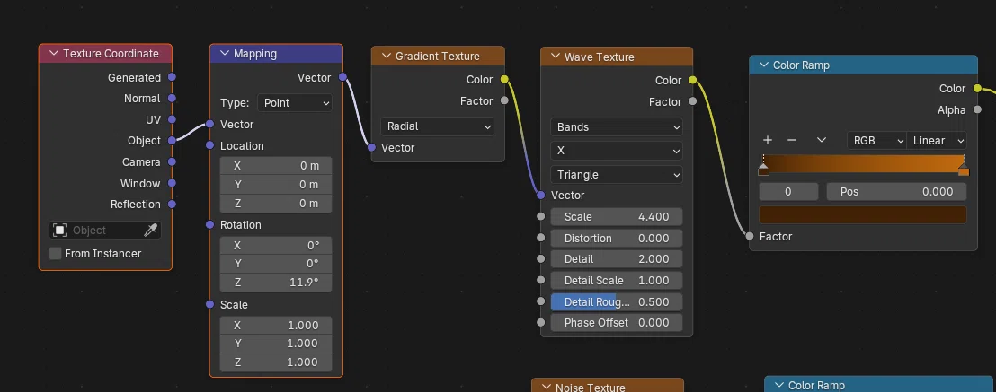This screenshot has height=392, width=996.
Task: Click the Rotation Y field 0°
Action: point(276,263)
